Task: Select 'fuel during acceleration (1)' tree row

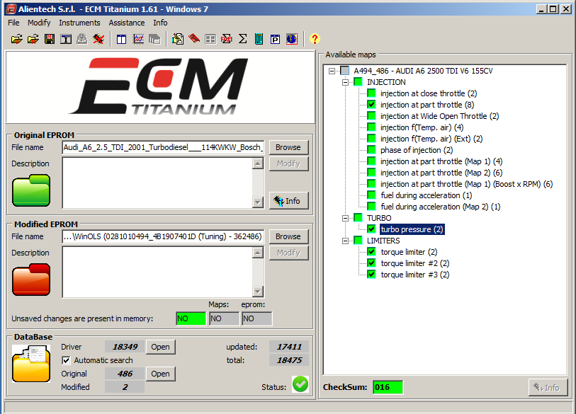Action: pyautogui.click(x=427, y=195)
